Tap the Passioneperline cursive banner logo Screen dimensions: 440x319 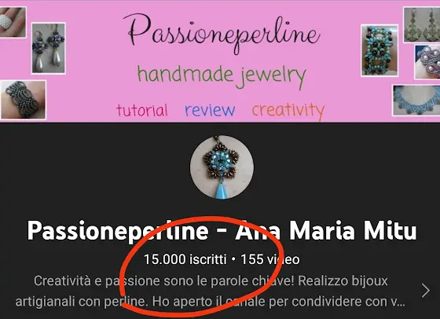coord(222,33)
